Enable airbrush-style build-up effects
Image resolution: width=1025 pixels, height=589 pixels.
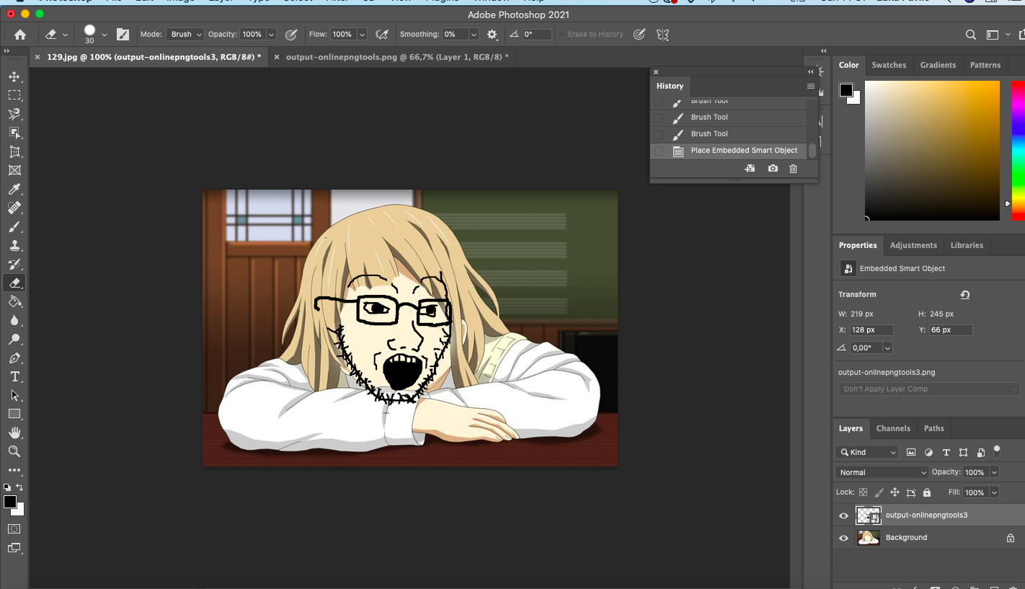click(383, 34)
